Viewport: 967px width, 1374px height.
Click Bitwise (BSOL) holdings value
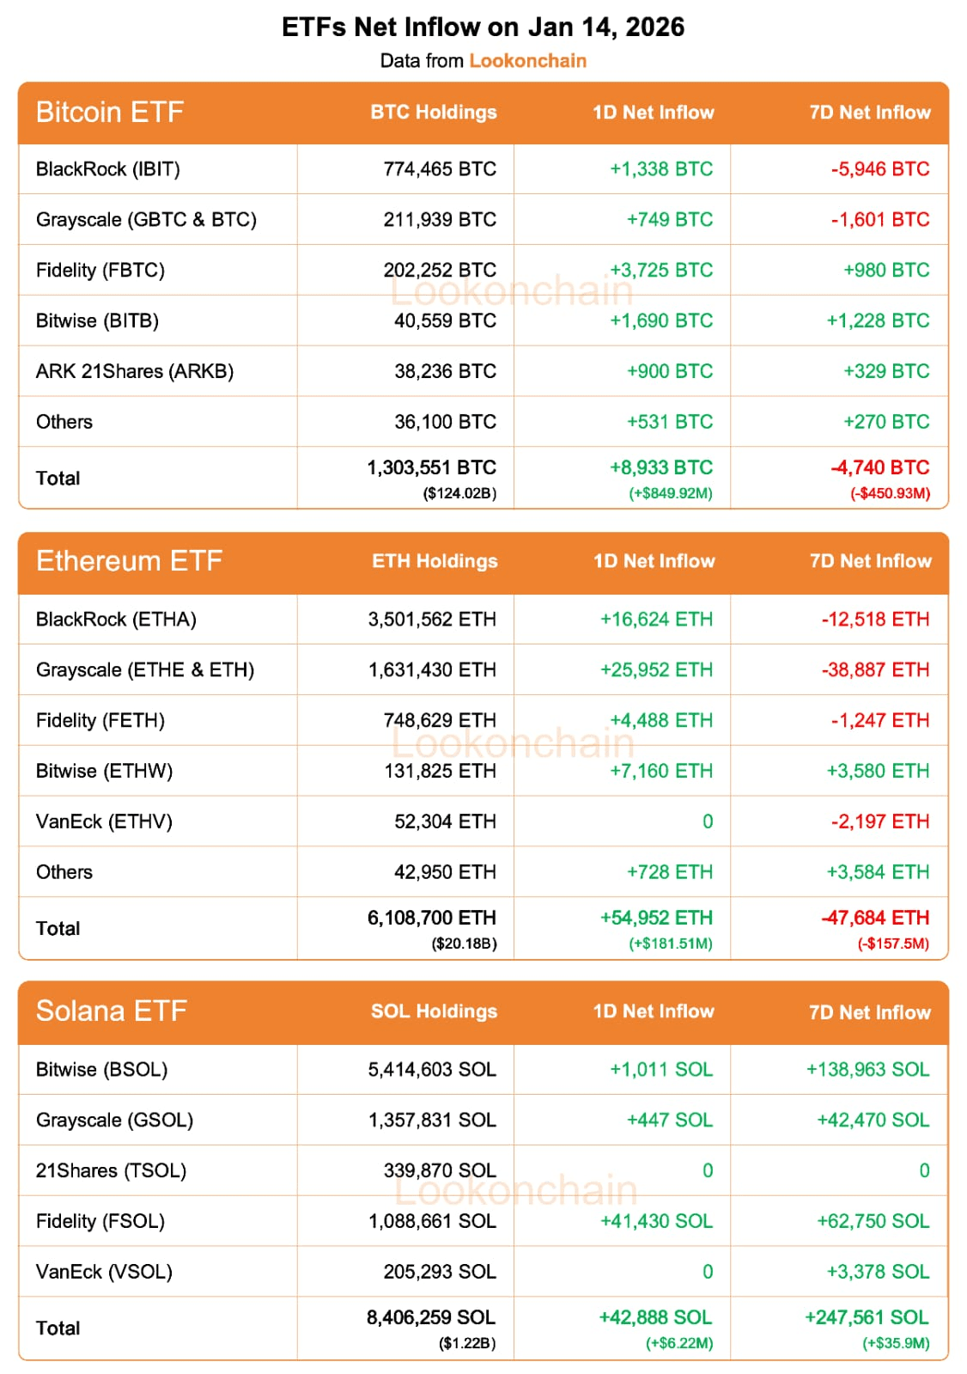click(432, 1070)
